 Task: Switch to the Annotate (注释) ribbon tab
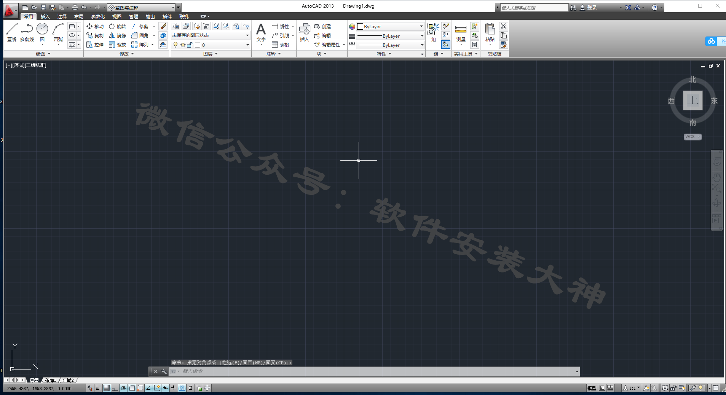62,16
